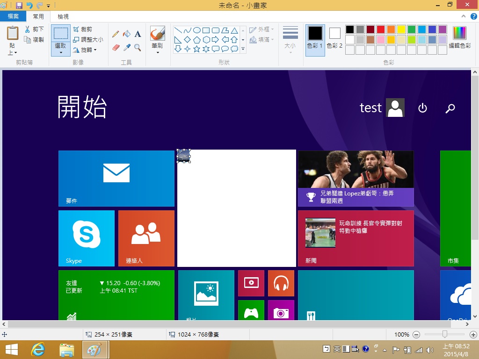Click the Windows Start button on taskbar

point(12,350)
